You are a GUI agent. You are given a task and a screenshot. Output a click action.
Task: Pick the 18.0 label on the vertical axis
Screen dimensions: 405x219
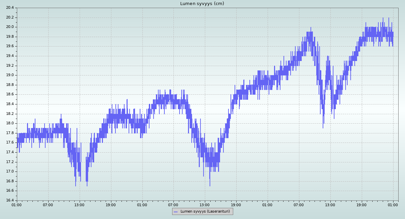(x=10, y=123)
